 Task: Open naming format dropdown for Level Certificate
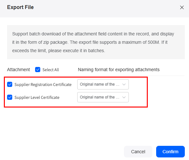pos(103,97)
